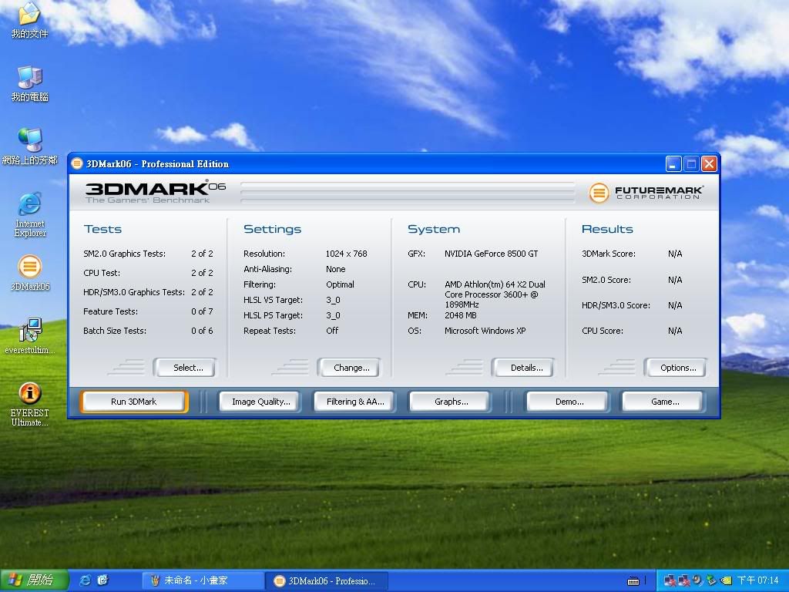Click the Feature Tests 0 of 7 row
The width and height of the screenshot is (789, 592).
coord(149,311)
